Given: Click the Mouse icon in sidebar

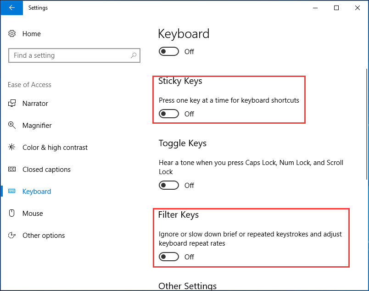Looking at the screenshot, I should tap(12, 214).
